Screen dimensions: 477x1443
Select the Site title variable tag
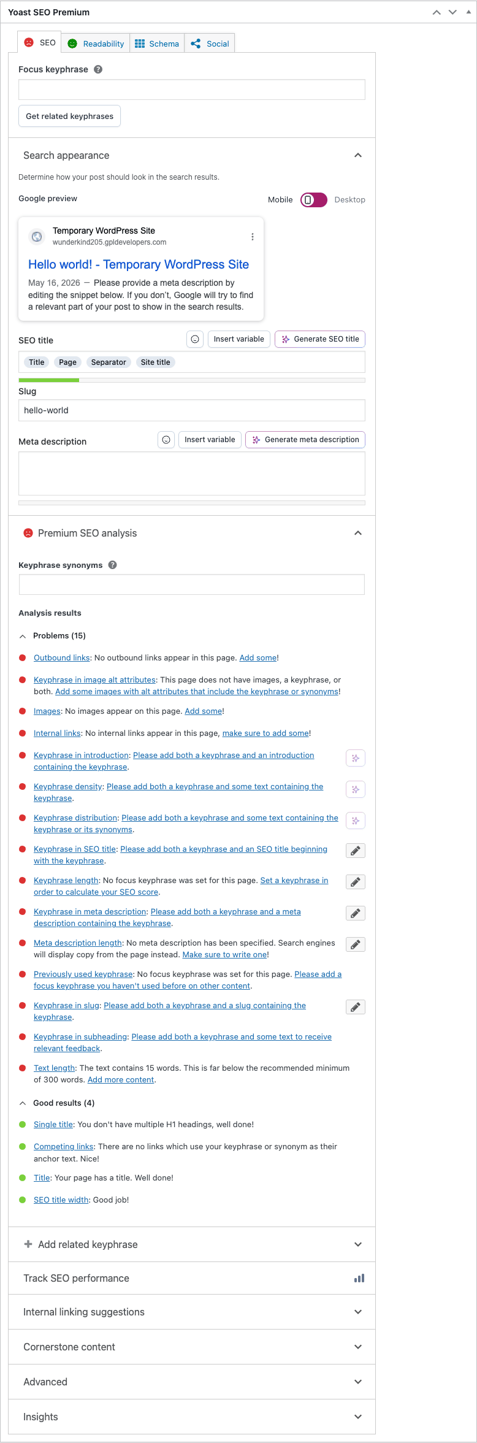click(156, 362)
